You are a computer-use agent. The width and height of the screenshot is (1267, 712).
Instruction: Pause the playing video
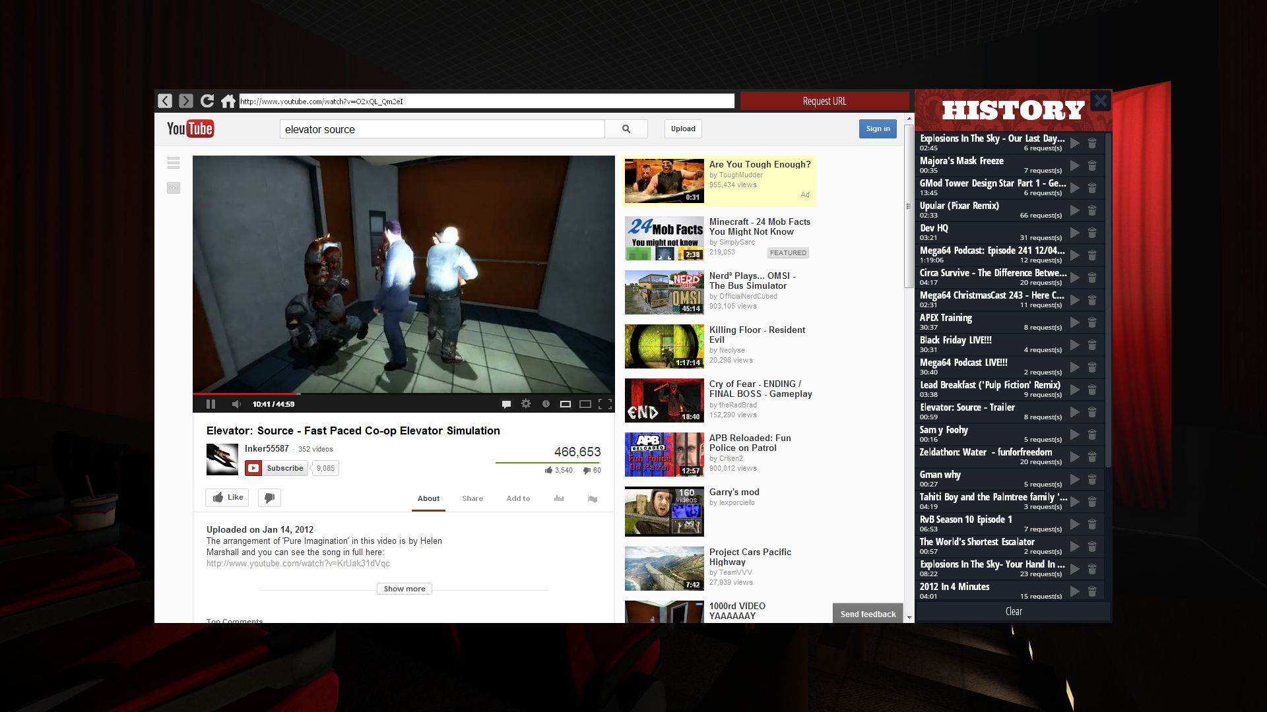tap(211, 404)
